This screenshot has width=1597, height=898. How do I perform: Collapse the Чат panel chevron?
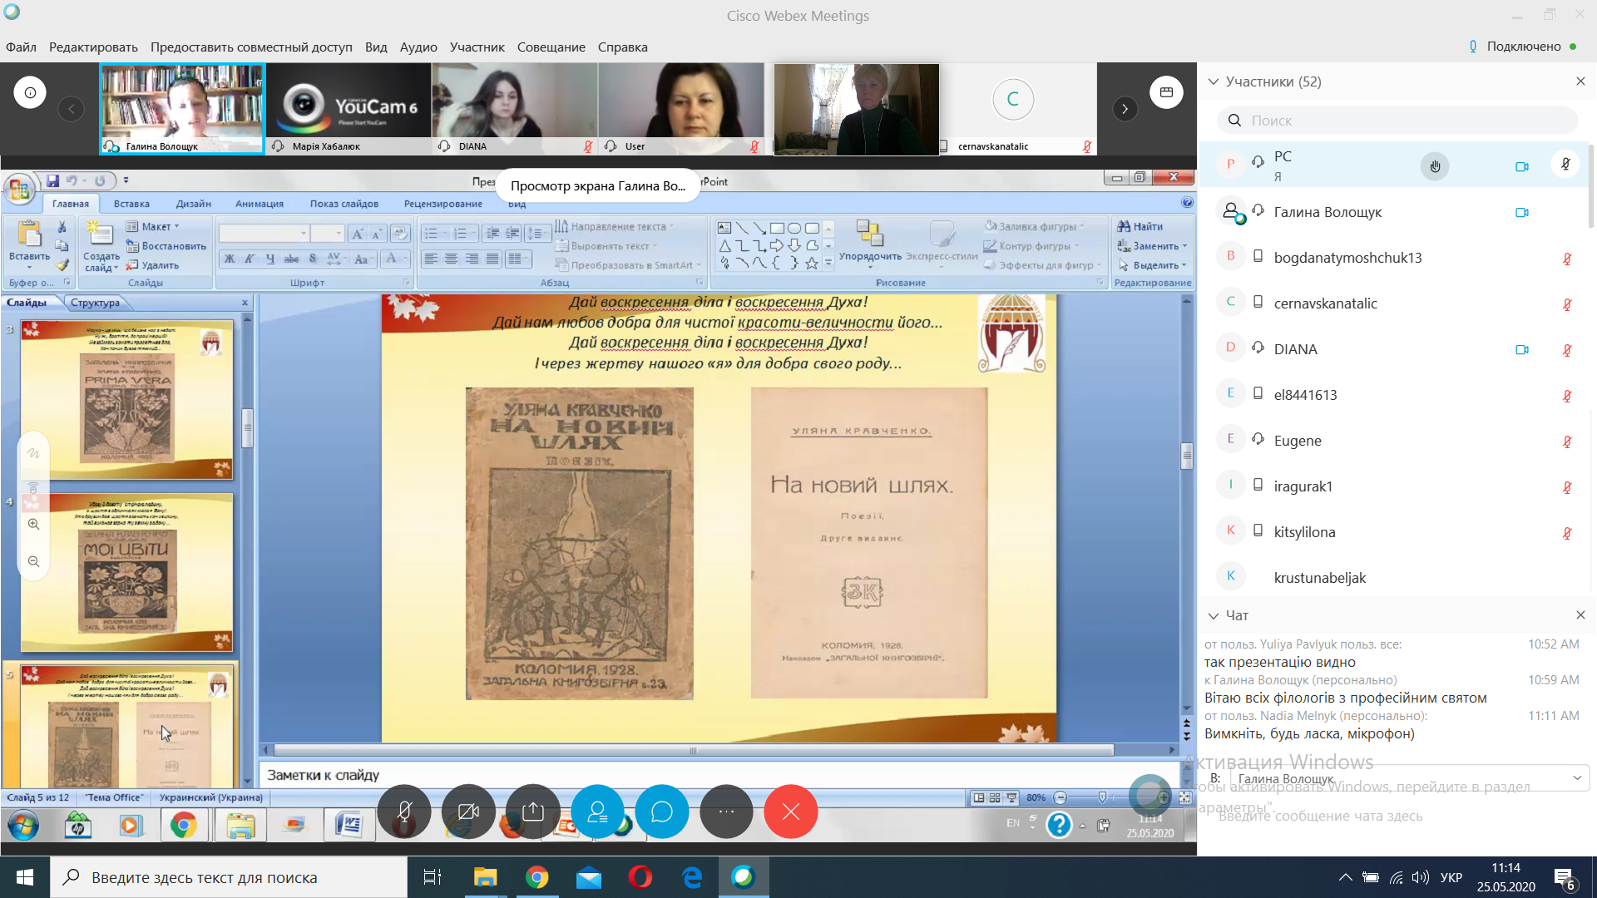(x=1214, y=615)
